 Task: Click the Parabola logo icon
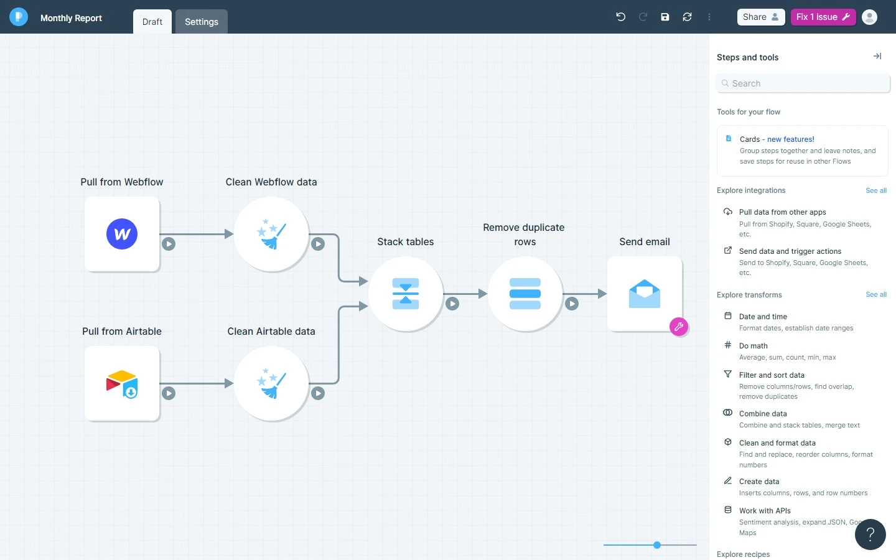click(x=19, y=17)
